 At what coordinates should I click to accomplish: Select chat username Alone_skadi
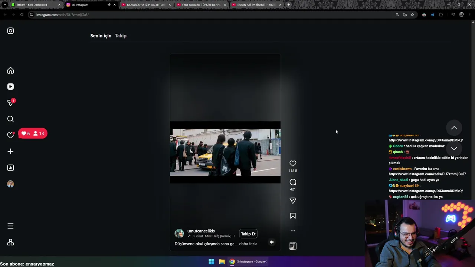(399, 180)
